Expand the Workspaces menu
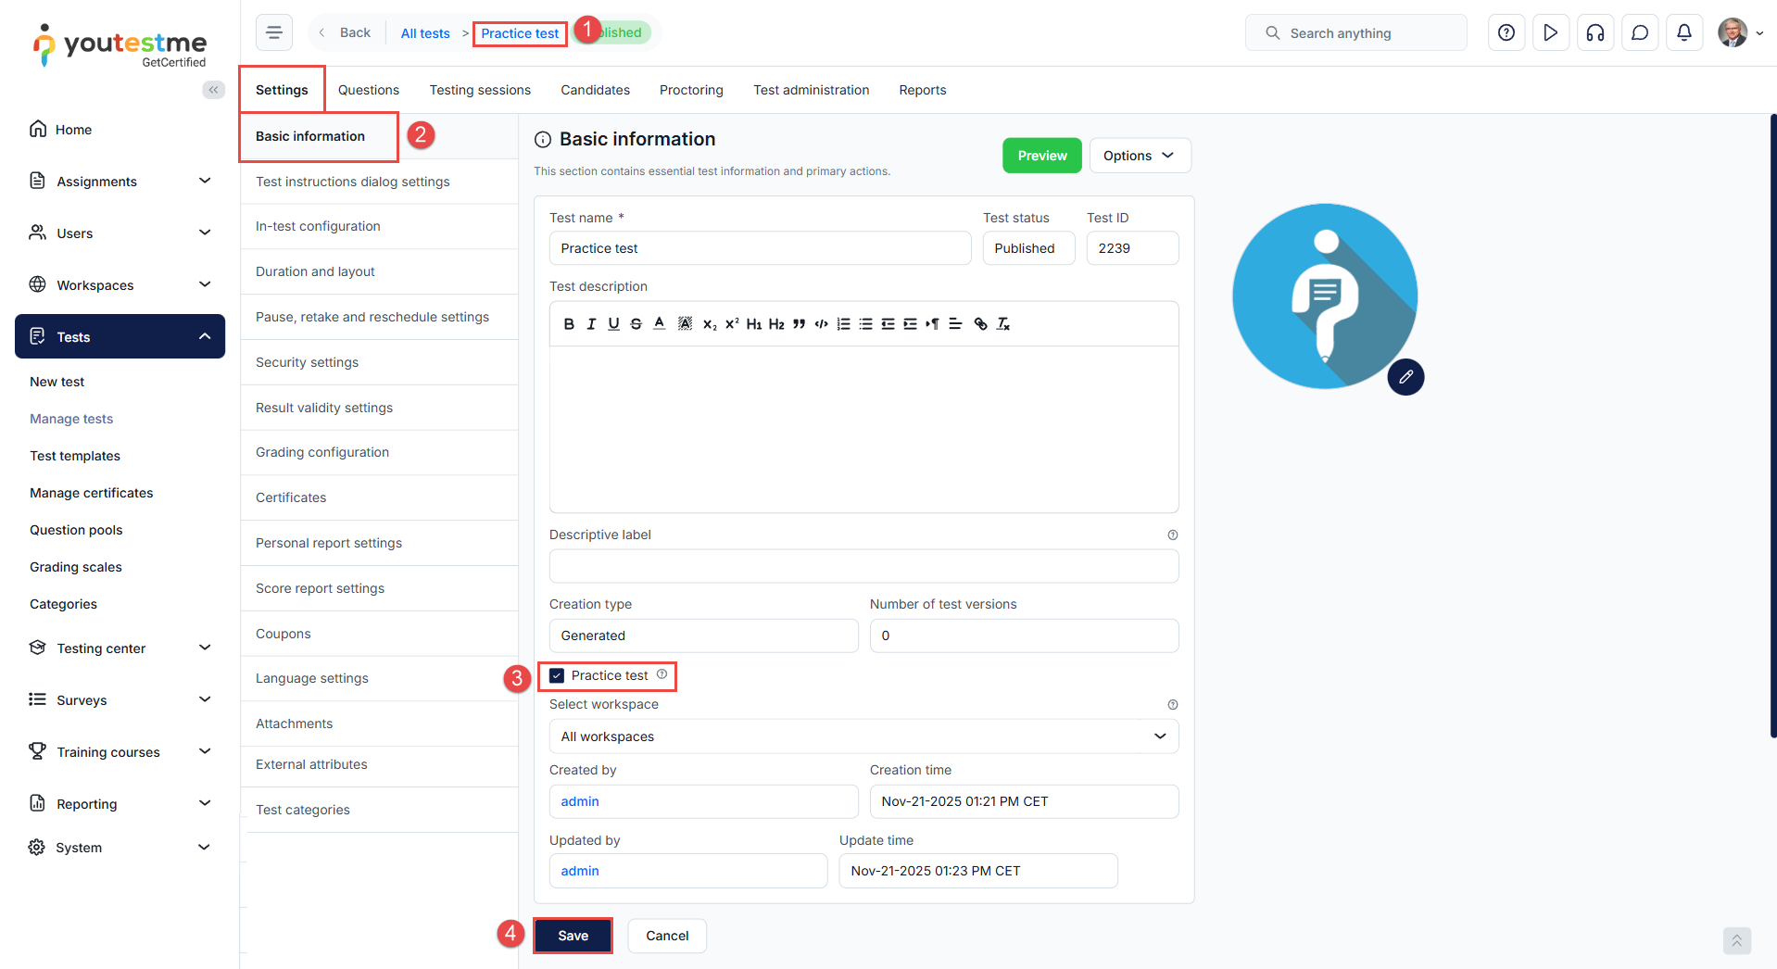 pyautogui.click(x=120, y=285)
